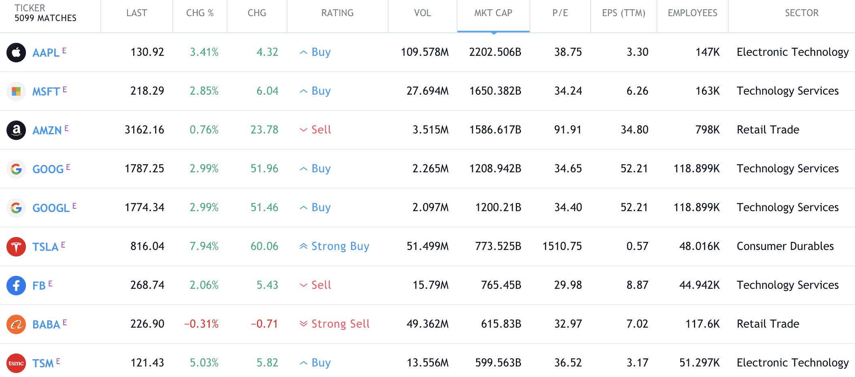Sort by the CHG % column header
The width and height of the screenshot is (855, 377).
200,13
